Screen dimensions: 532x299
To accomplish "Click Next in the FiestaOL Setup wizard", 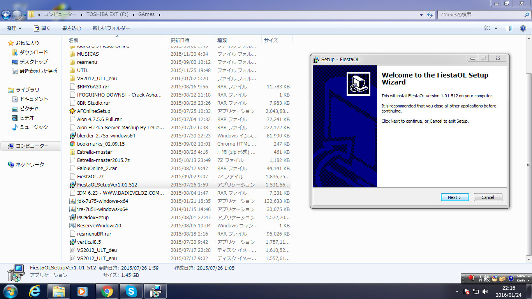I will click(455, 197).
